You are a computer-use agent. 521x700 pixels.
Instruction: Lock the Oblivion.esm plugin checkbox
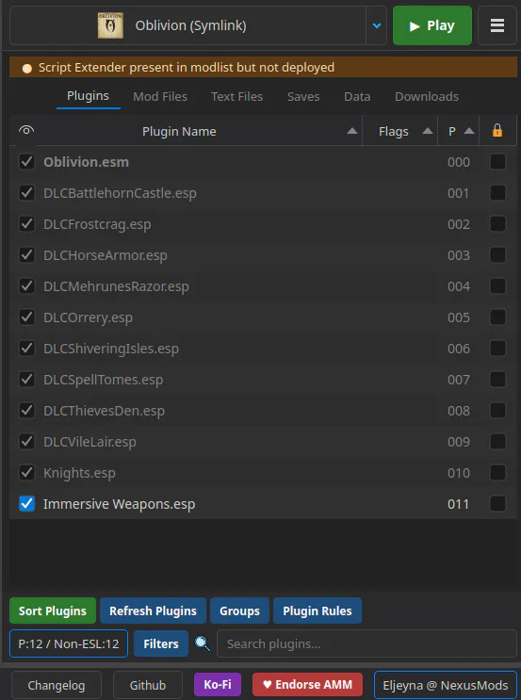point(497,162)
